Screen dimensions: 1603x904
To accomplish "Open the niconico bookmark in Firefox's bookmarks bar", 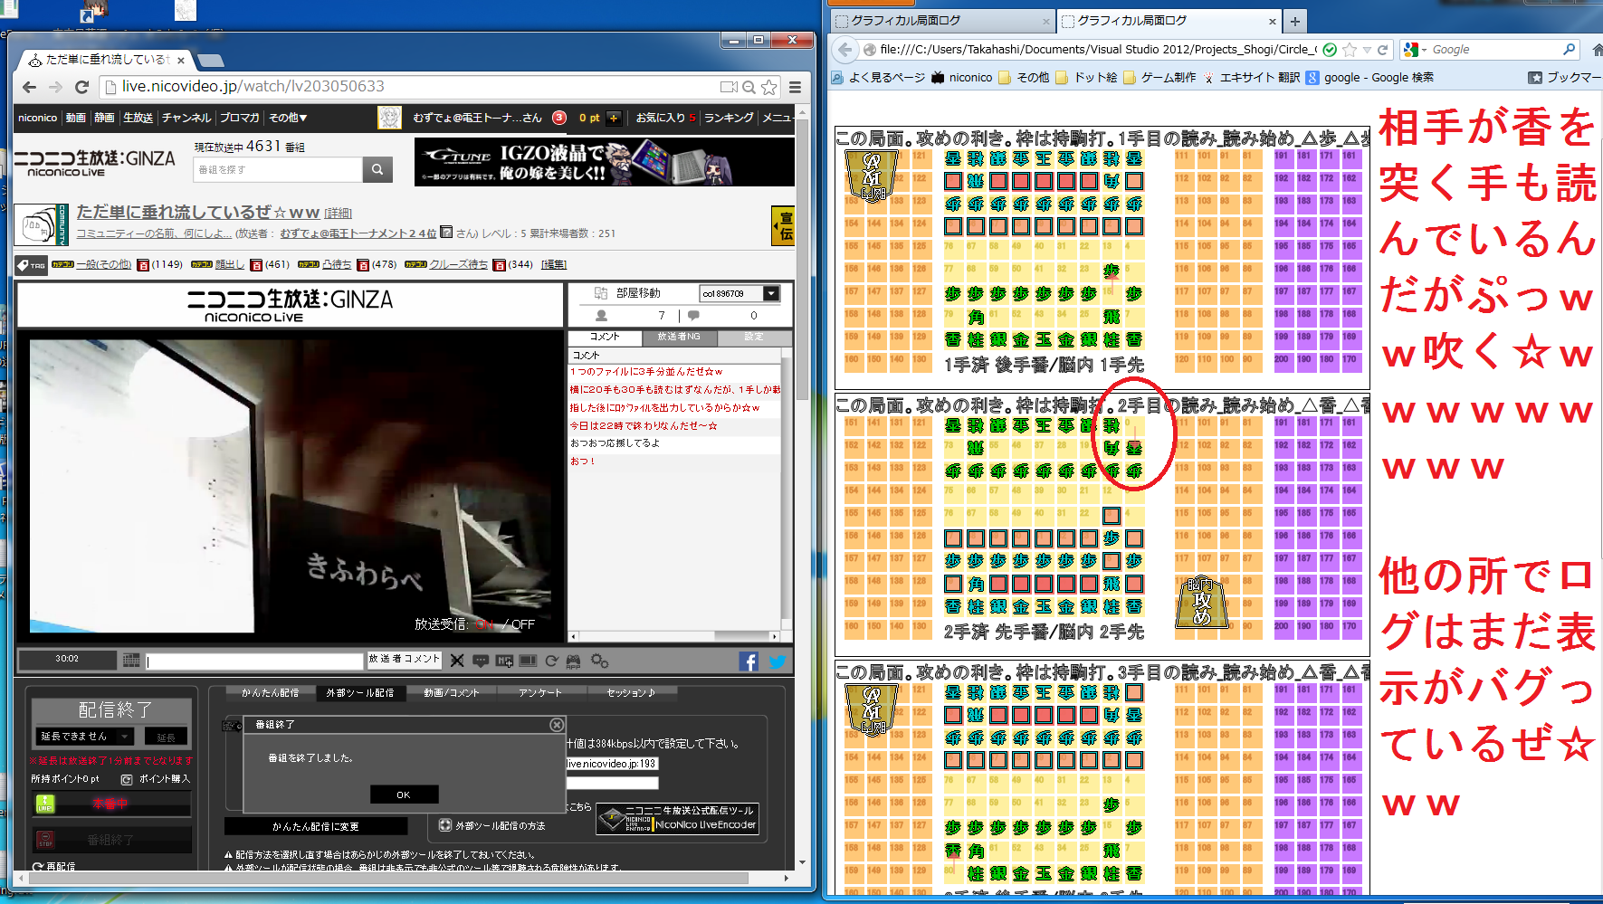I will [962, 78].
